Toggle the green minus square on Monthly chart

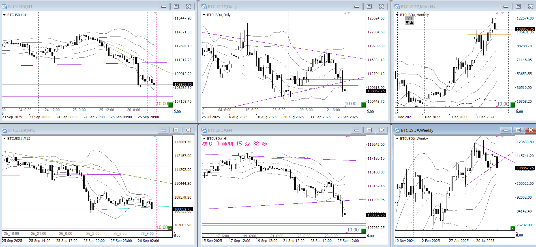(x=513, y=105)
